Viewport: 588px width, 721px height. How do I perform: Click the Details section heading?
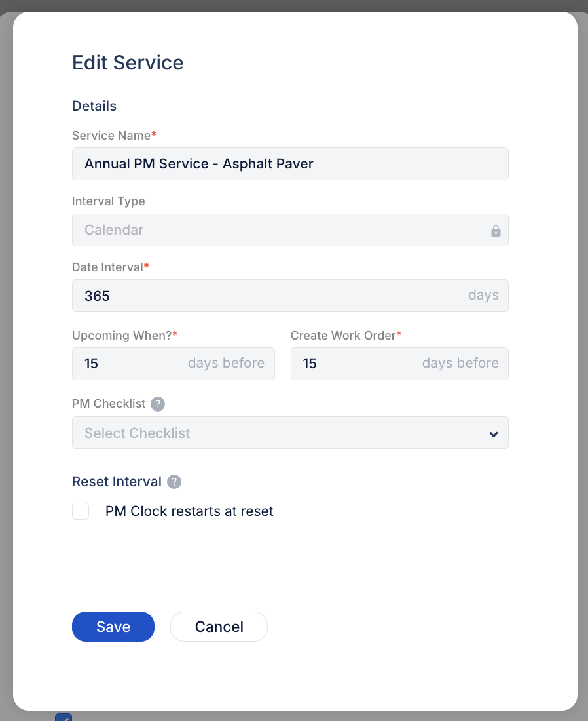(94, 106)
